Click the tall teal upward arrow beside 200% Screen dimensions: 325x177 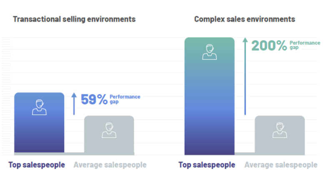pos(245,76)
